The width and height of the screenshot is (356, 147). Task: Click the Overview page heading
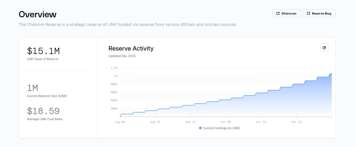[x=37, y=14]
